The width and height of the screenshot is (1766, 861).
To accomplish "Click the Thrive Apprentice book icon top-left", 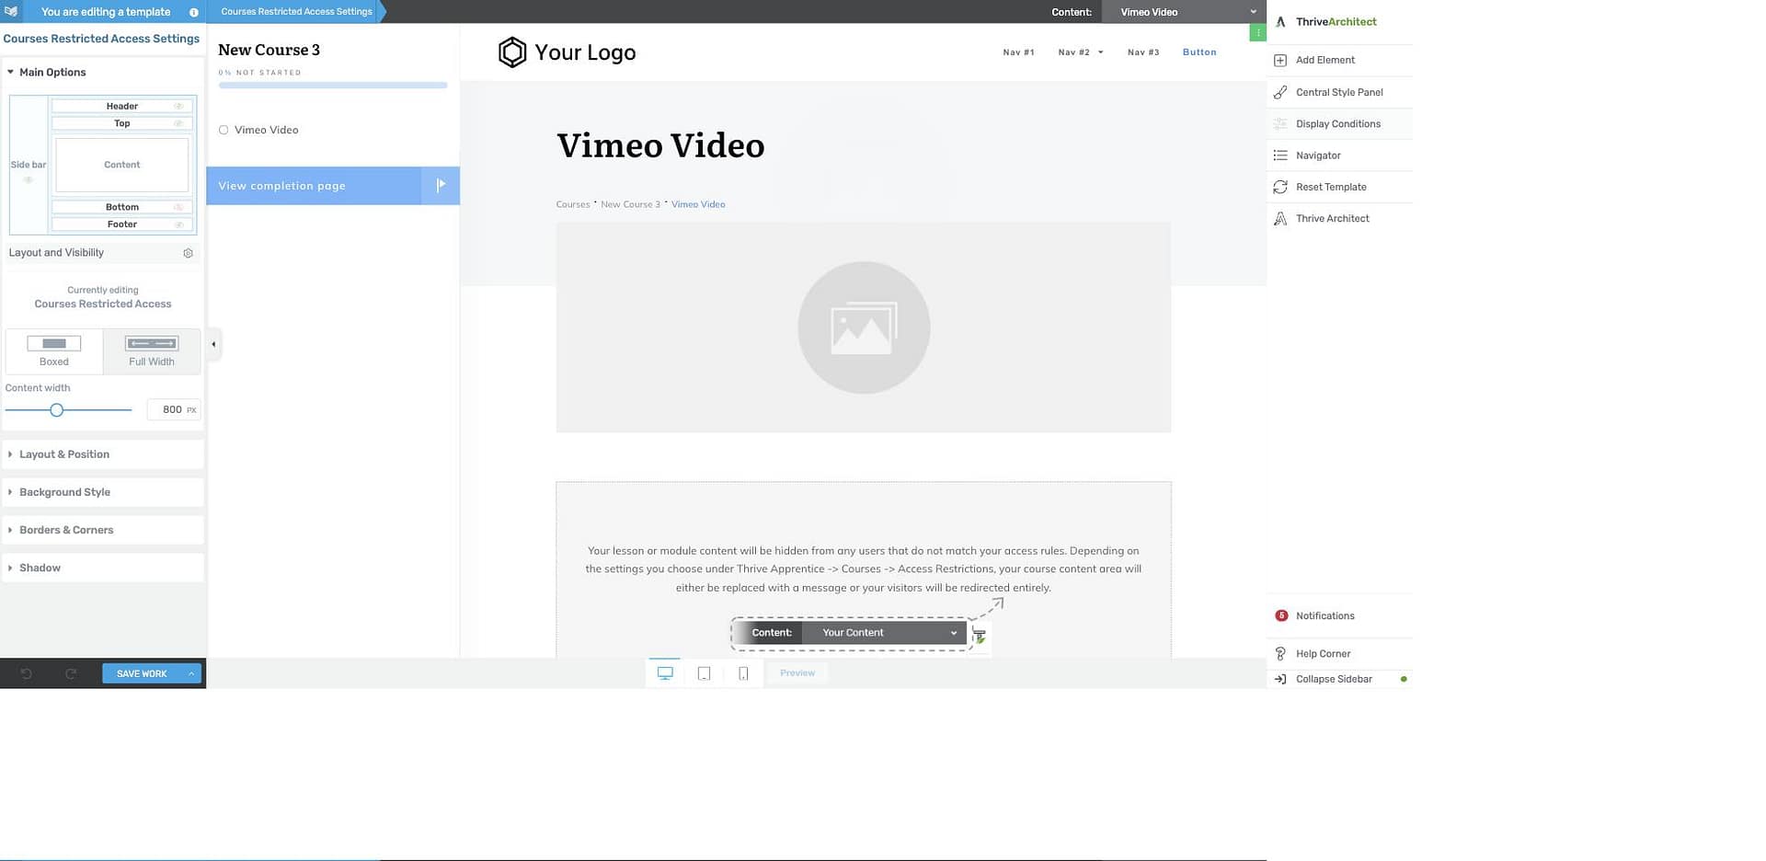I will coord(11,11).
